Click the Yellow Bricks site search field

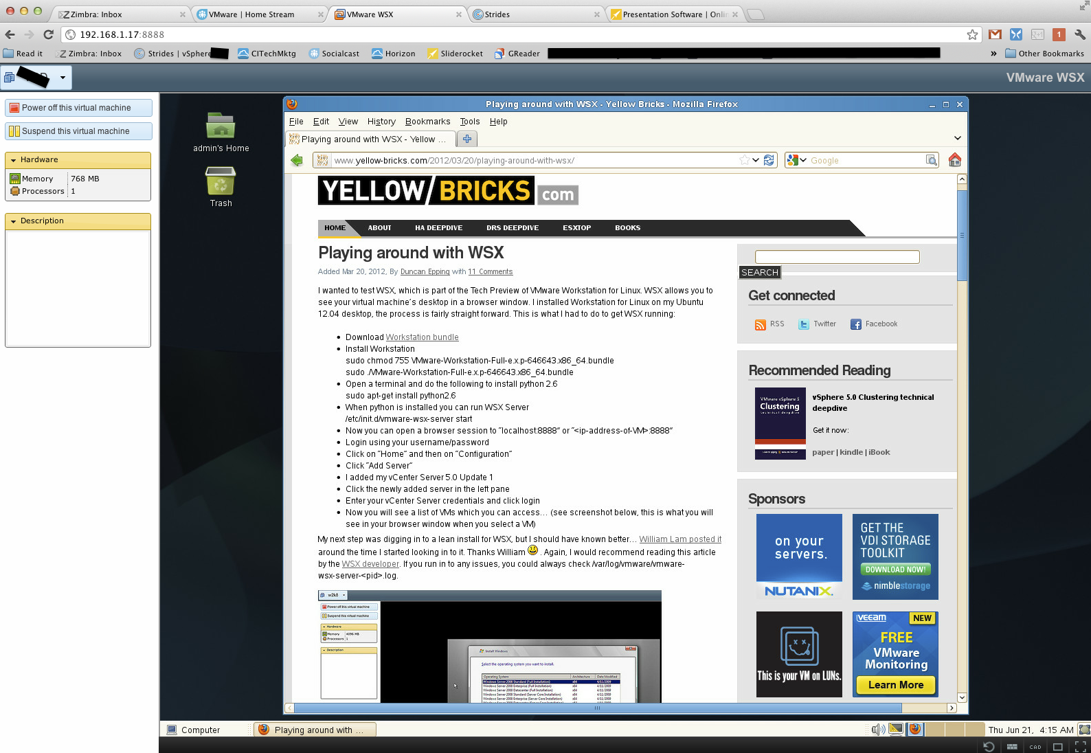coord(837,257)
